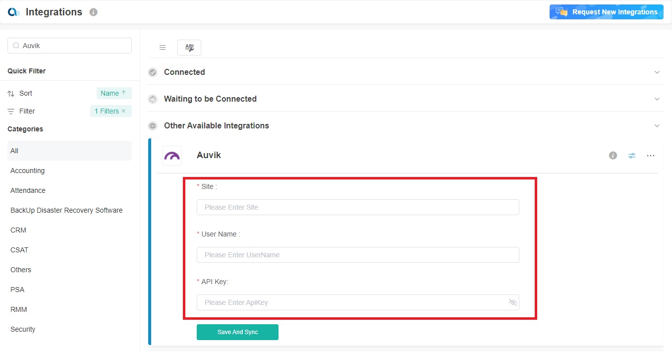Expand Waiting to be Connected section
Image resolution: width=672 pixels, height=351 pixels.
click(657, 99)
